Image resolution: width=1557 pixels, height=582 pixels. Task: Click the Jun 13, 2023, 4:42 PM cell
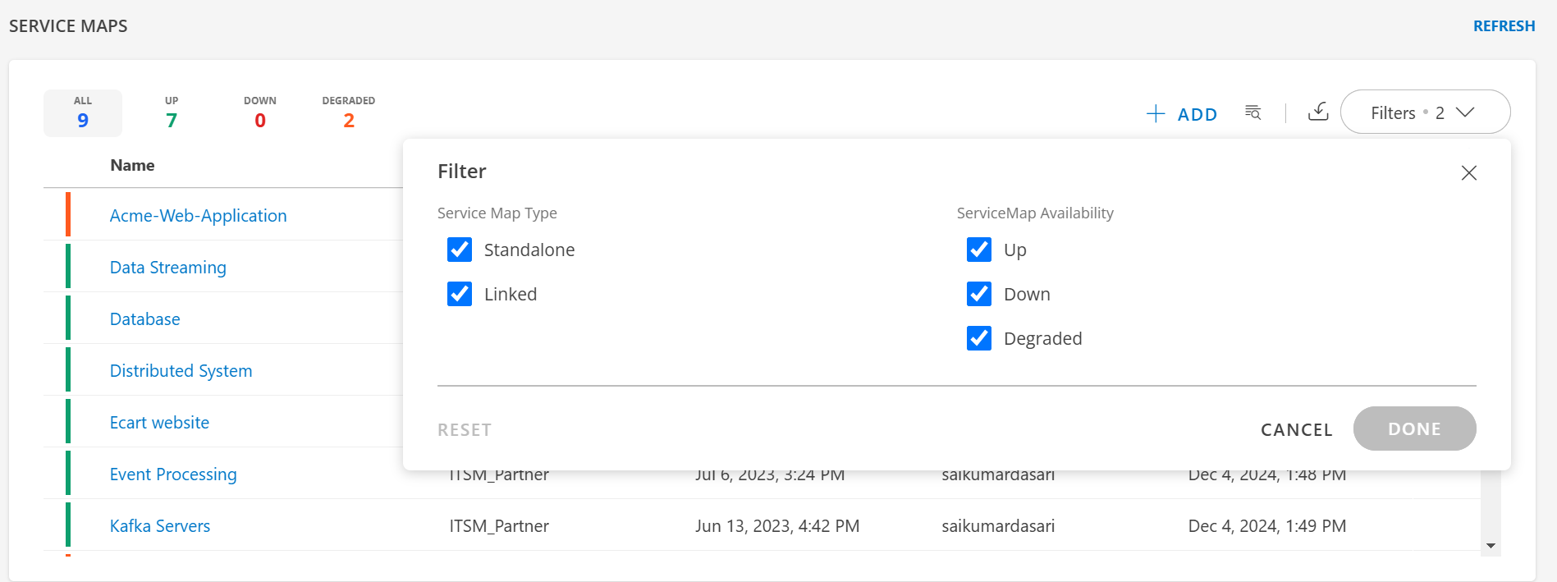[x=777, y=526]
